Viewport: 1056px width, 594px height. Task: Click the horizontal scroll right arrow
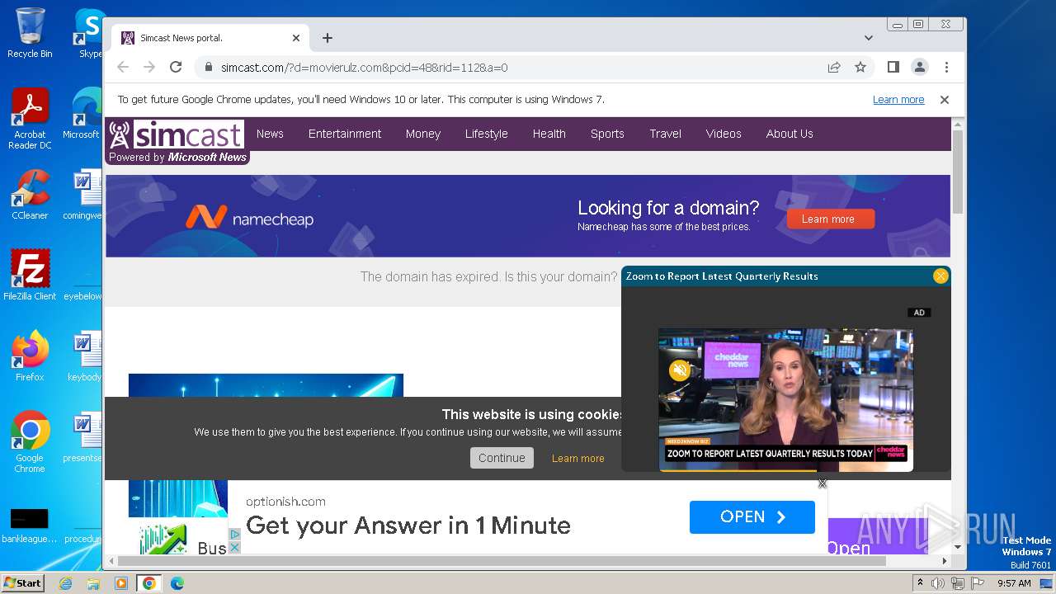945,561
